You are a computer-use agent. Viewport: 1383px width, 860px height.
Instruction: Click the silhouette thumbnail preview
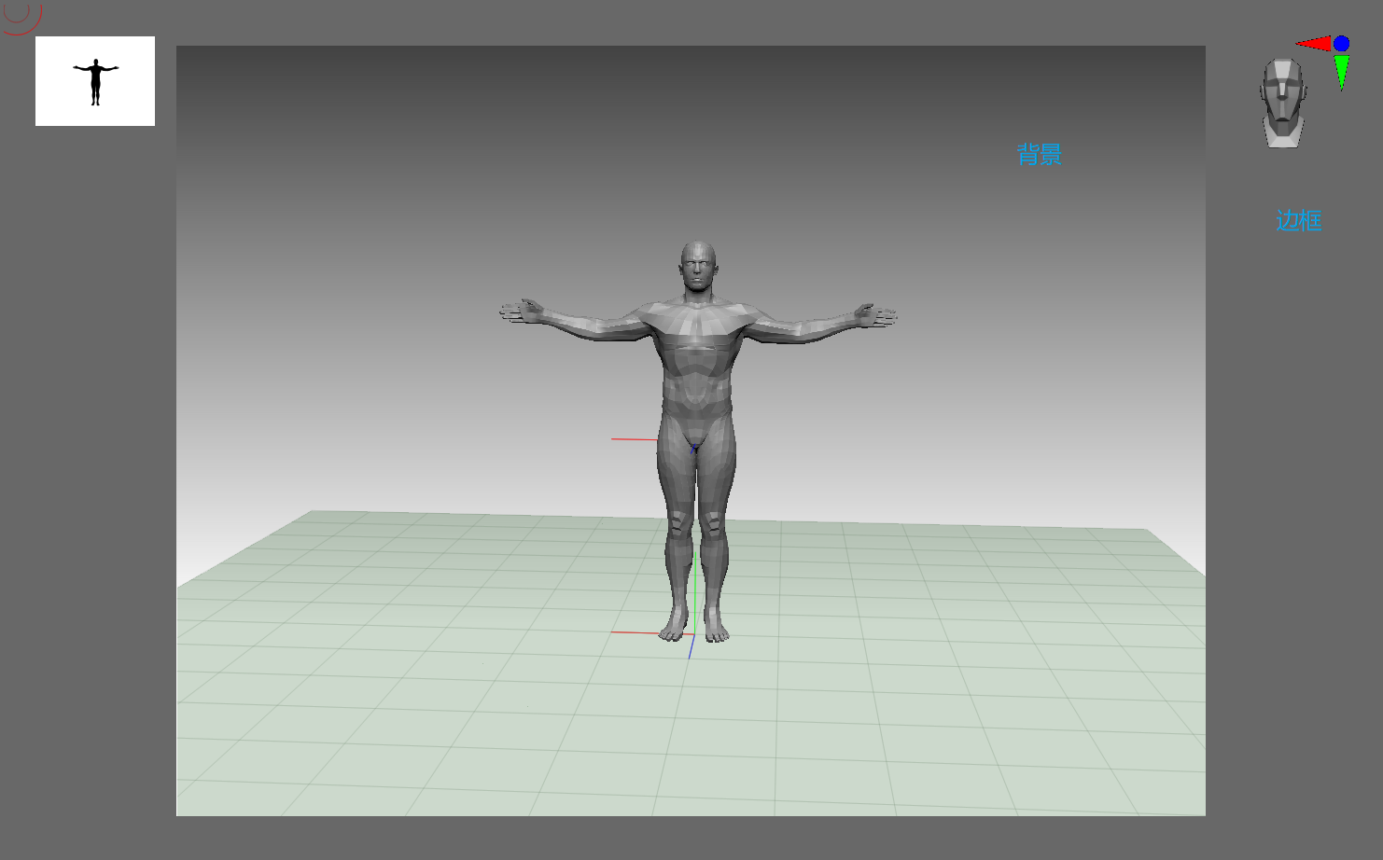click(95, 81)
